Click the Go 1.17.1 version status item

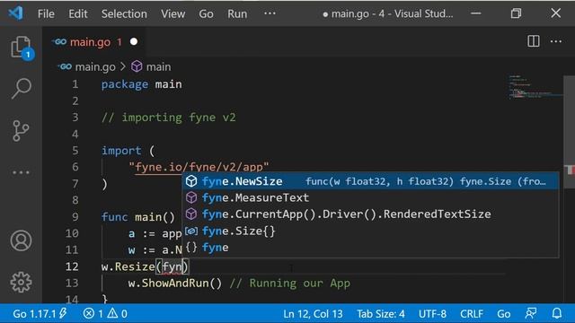coord(40,314)
